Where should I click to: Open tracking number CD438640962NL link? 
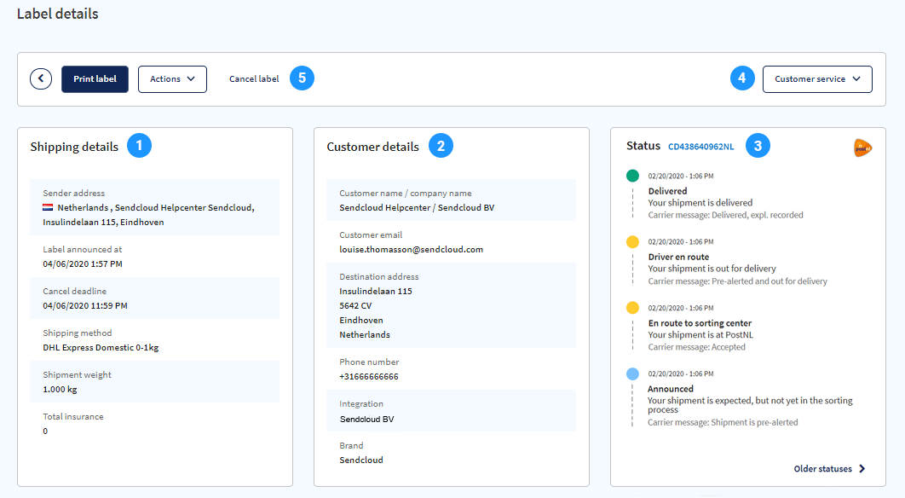click(x=700, y=147)
